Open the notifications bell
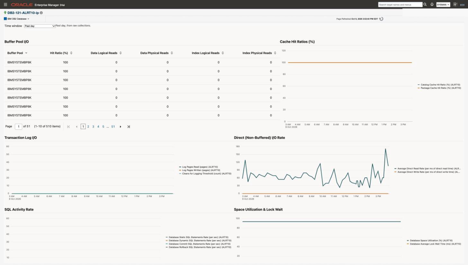 (432, 5)
